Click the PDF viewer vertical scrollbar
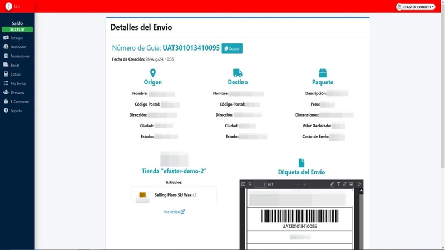 361,221
